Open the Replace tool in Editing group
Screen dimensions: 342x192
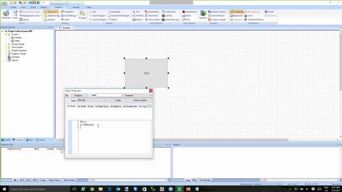pyautogui.click(x=50, y=20)
